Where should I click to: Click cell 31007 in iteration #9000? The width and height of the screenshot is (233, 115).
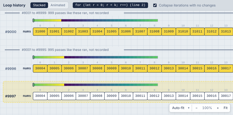(x=140, y=32)
